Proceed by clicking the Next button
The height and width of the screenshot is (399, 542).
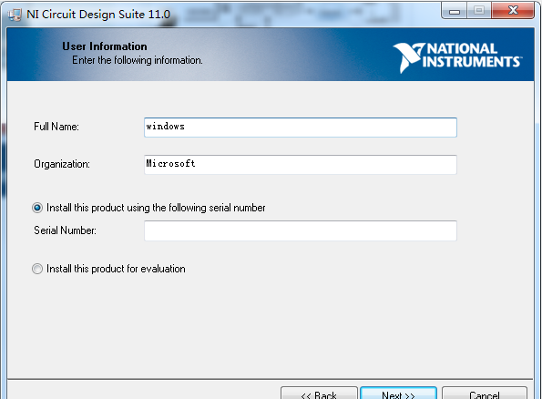pyautogui.click(x=398, y=394)
